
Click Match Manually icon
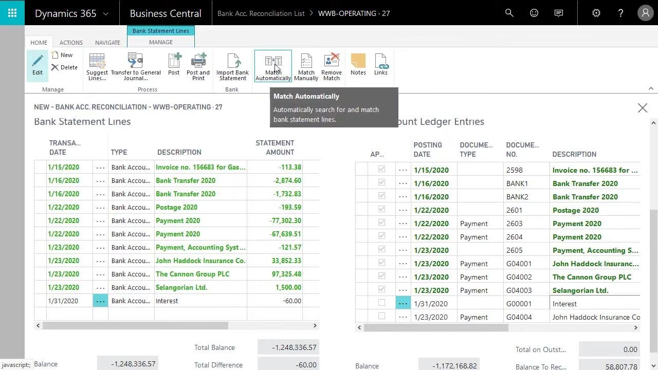(x=306, y=61)
